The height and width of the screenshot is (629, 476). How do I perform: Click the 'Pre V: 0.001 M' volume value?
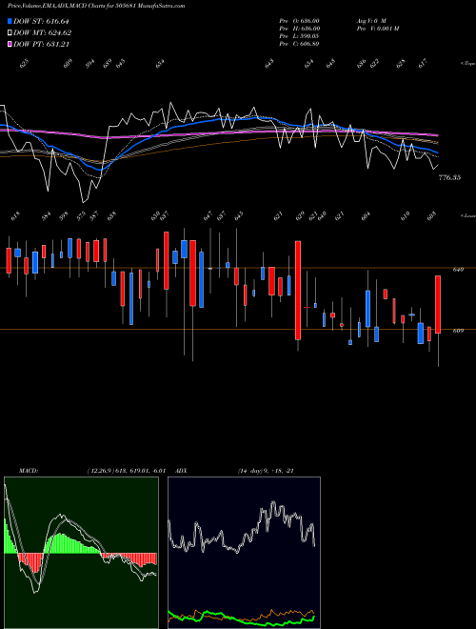click(377, 29)
